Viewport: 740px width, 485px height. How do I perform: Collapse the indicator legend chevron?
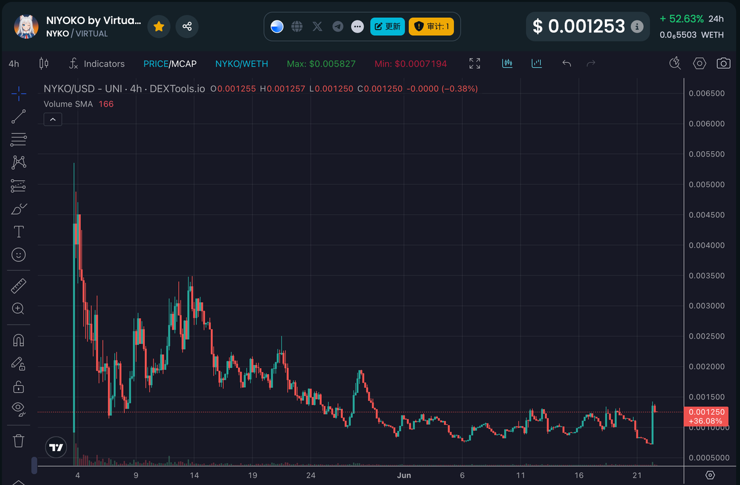52,119
